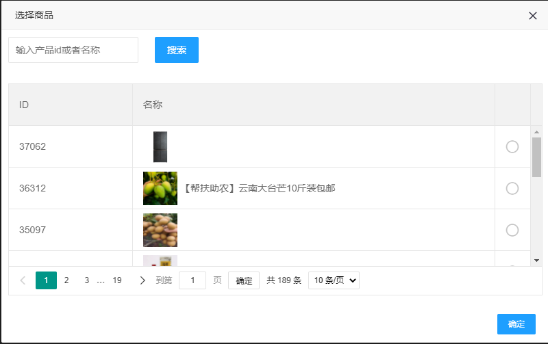Open the refrigerator thumbnail in row 37062
548x344 pixels.
click(160, 146)
